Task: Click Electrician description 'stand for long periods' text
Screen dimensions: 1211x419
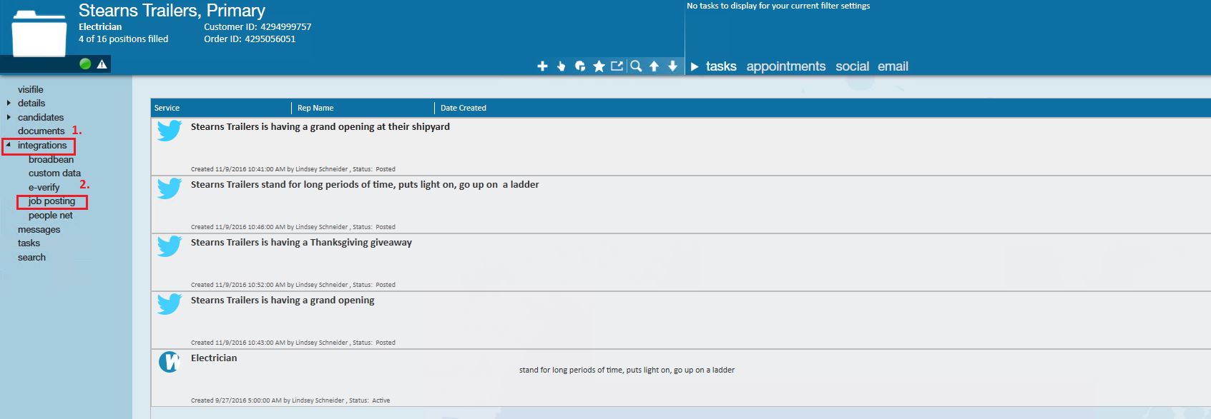Action: tap(627, 370)
